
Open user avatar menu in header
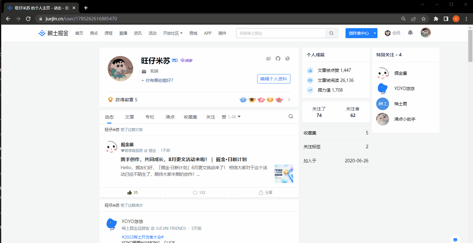click(425, 33)
